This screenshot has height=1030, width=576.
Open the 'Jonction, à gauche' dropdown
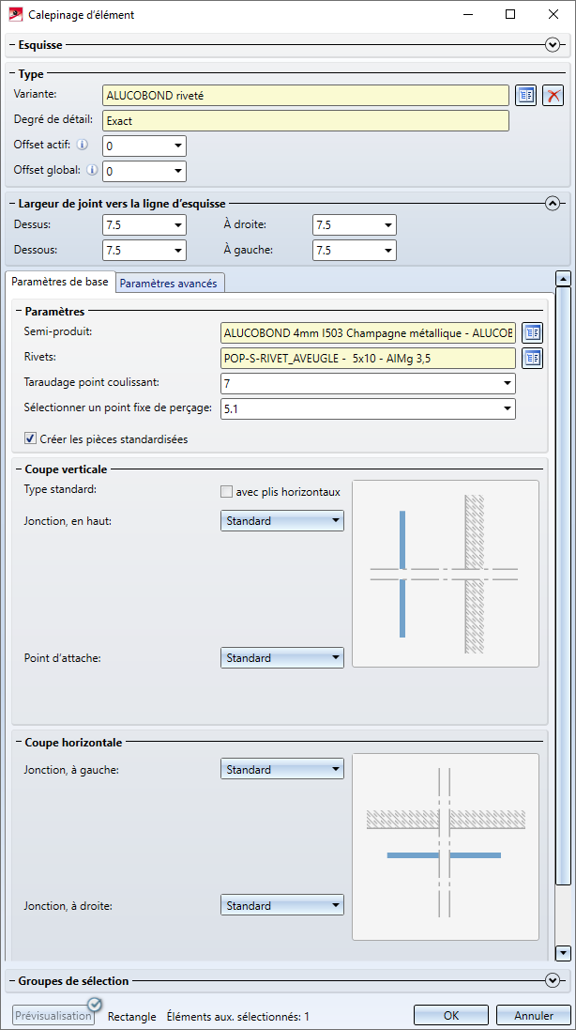[x=282, y=769]
